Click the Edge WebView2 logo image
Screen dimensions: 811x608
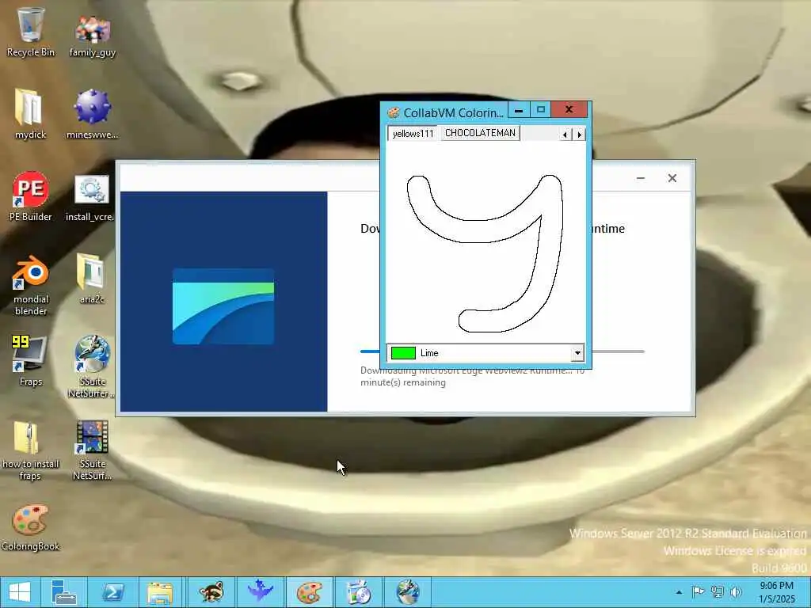point(223,306)
